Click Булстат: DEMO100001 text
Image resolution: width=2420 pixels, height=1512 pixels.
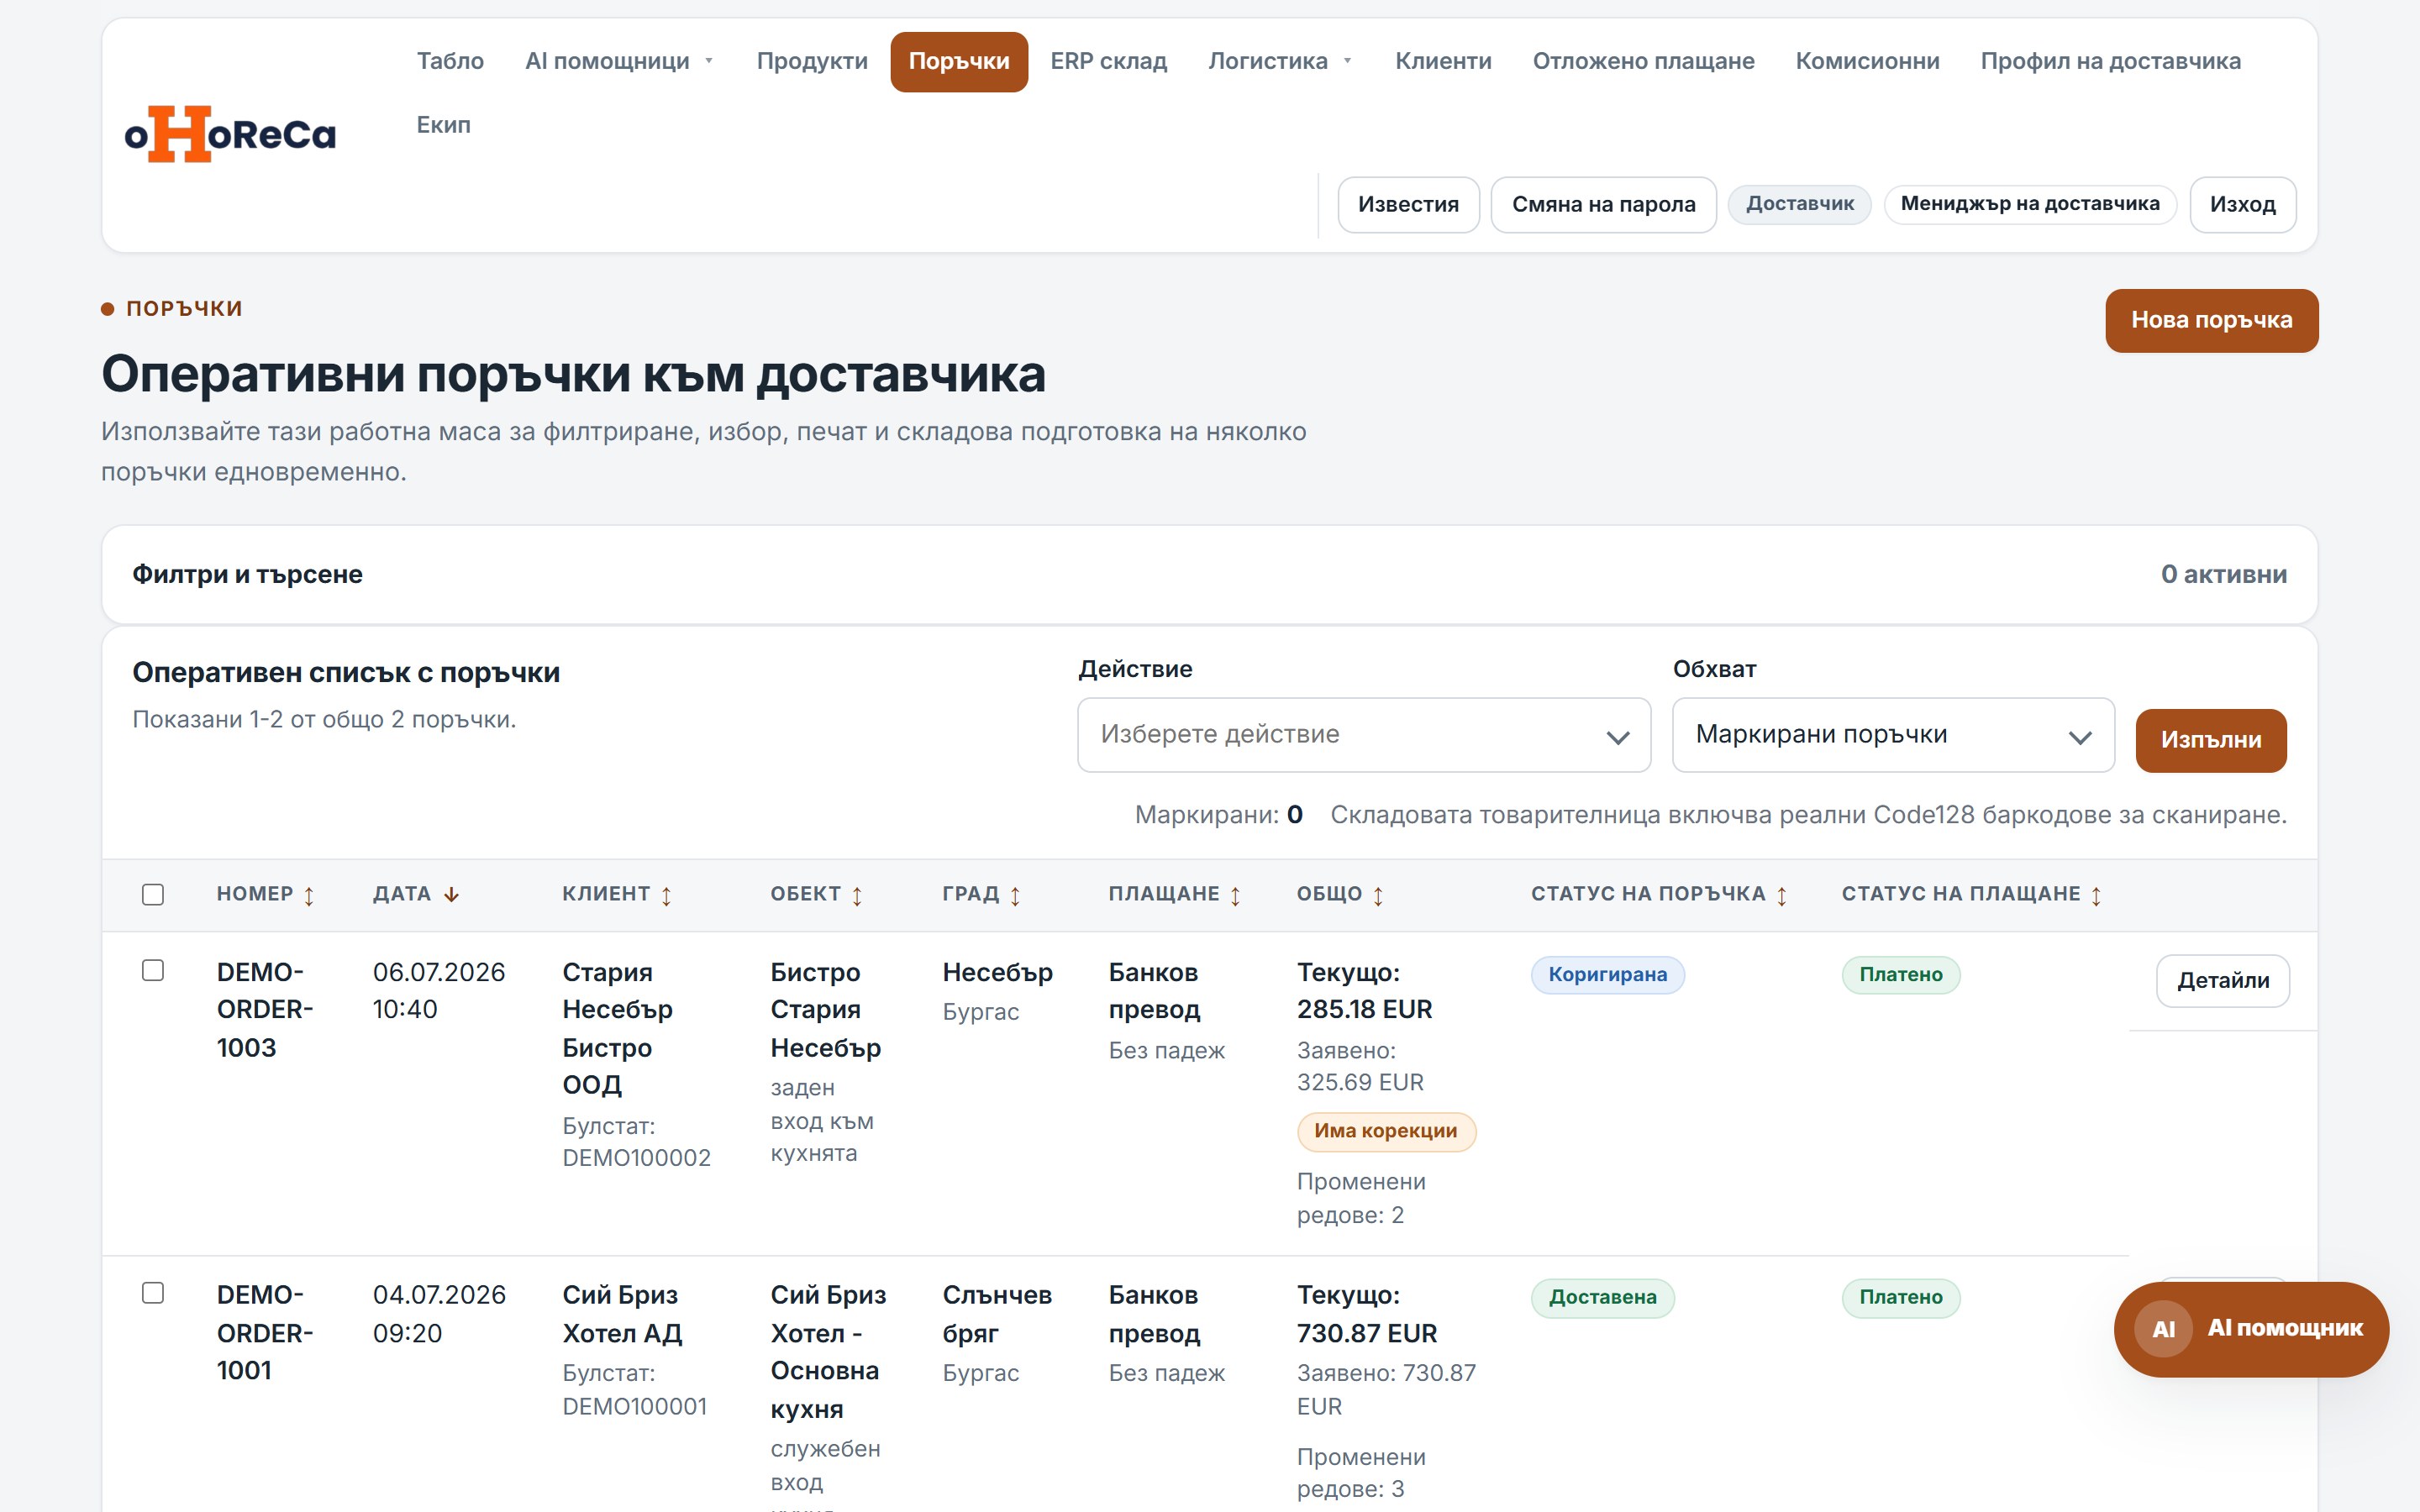[x=634, y=1390]
